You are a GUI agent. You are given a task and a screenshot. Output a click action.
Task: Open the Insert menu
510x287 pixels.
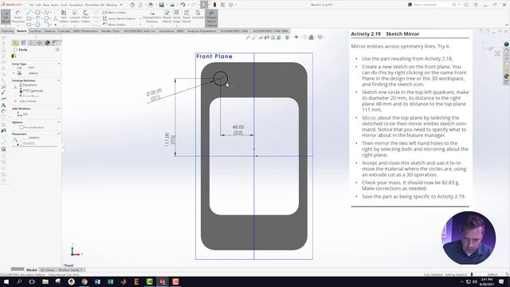coord(55,5)
